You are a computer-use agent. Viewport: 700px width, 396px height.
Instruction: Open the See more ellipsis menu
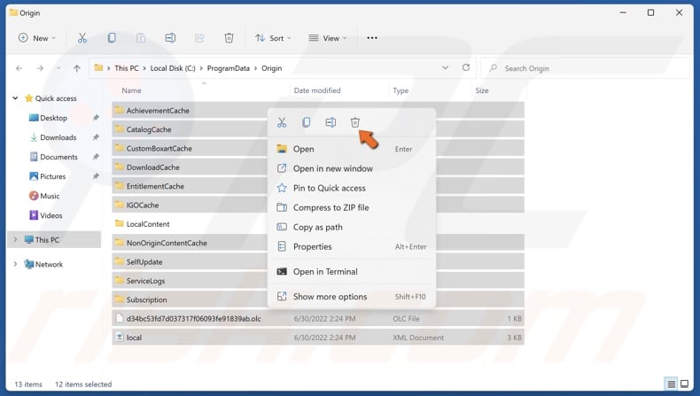[372, 38]
